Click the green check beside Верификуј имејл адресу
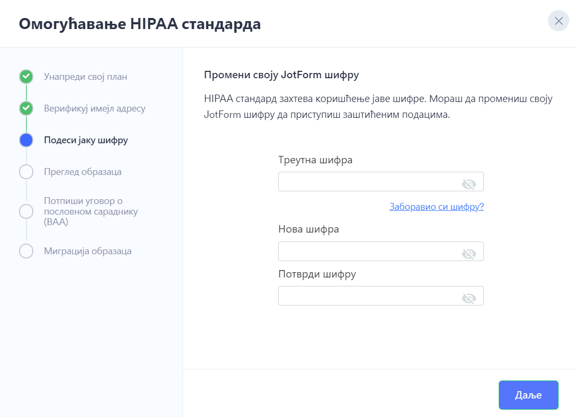The width and height of the screenshot is (576, 417). click(26, 108)
